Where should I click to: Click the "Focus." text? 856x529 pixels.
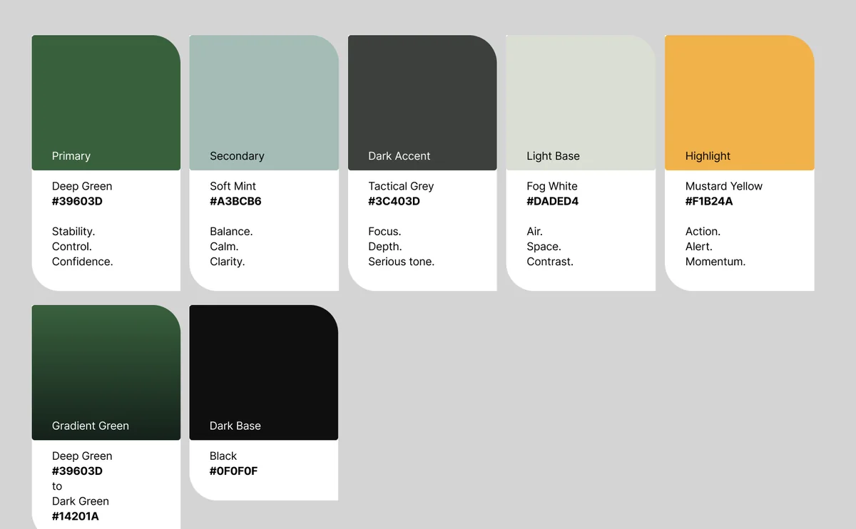point(384,232)
